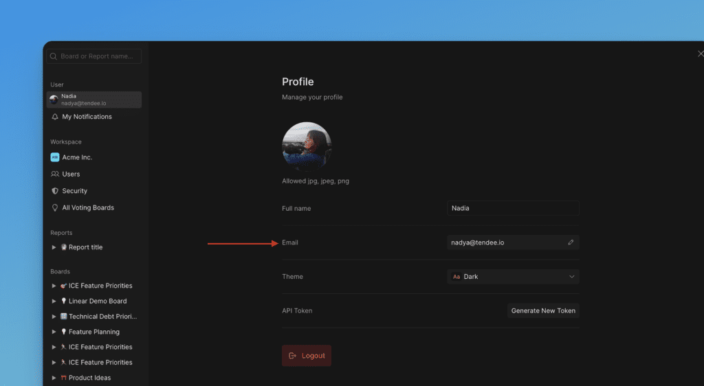Open the Technical Debt Priorities board

coord(102,317)
